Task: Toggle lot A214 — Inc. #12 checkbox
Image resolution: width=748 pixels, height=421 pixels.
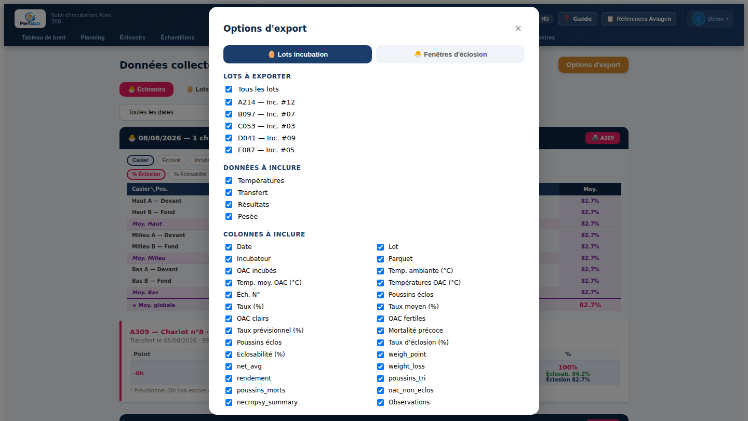Action: (229, 102)
